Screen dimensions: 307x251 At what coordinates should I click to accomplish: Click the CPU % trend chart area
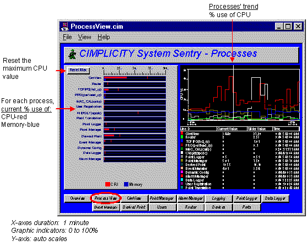244,94
